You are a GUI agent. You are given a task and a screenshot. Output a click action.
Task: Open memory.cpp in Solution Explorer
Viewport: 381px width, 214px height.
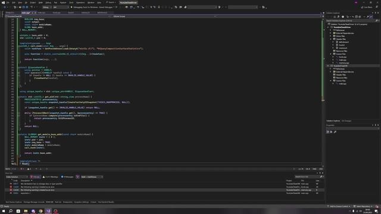pos(344,63)
